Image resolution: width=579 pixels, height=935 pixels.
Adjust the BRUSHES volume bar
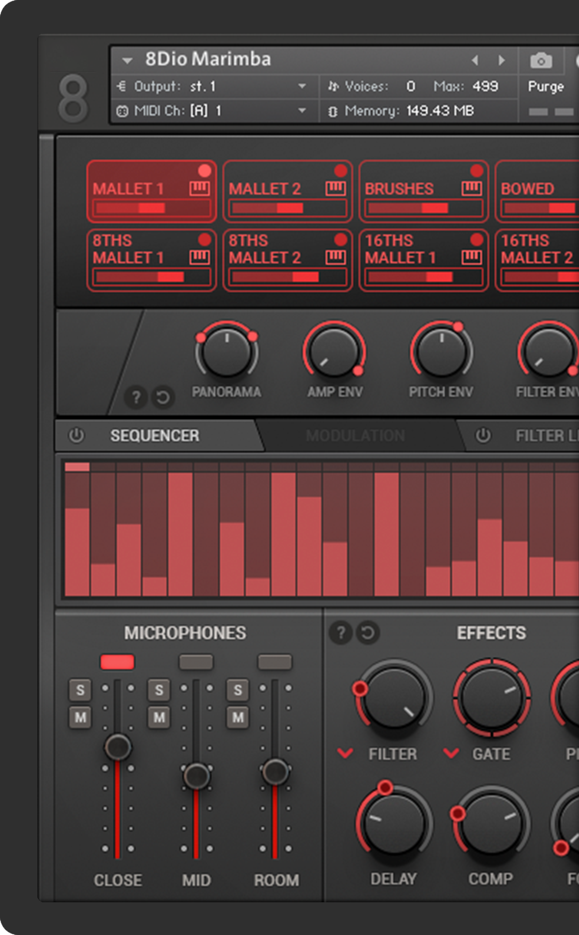coord(424,208)
